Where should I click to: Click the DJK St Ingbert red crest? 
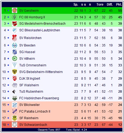15,78
